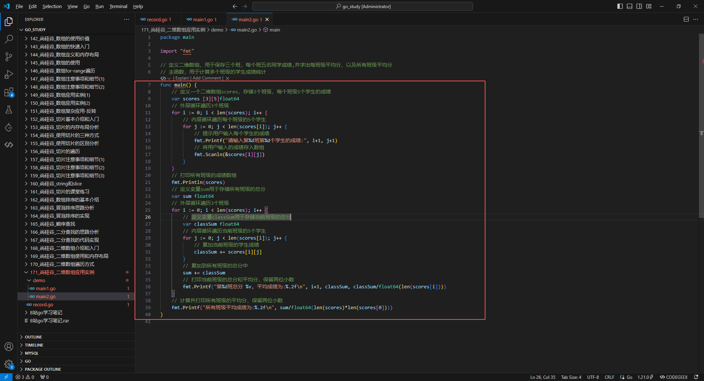Collapse the demo folder

pyautogui.click(x=76, y=280)
